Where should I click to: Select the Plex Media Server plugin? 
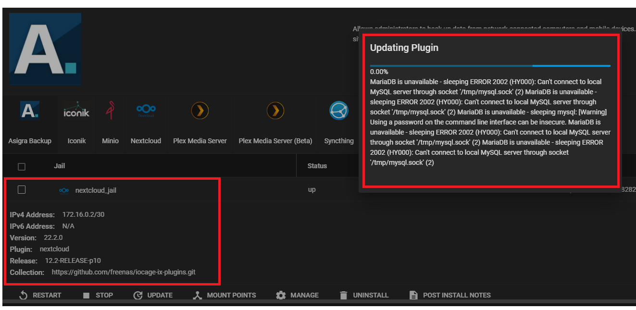pos(200,111)
